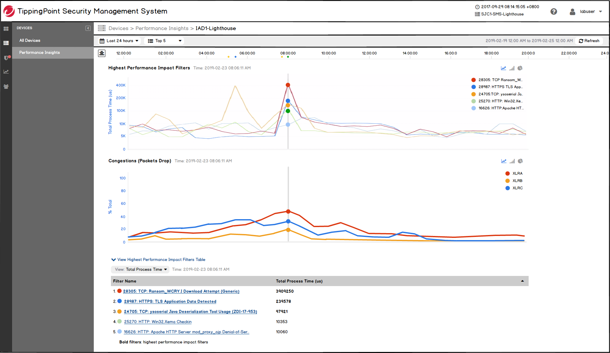Open 16626: HTTP: Apache HTTP Server link
The width and height of the screenshot is (610, 353).
pyautogui.click(x=186, y=332)
